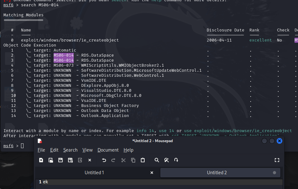Click the Open file toolbar icon
This screenshot has height=189, width=298.
coord(51,160)
